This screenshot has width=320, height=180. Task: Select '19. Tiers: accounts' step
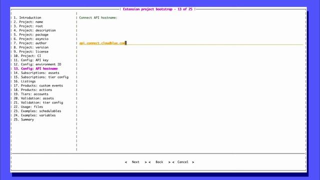(31, 94)
